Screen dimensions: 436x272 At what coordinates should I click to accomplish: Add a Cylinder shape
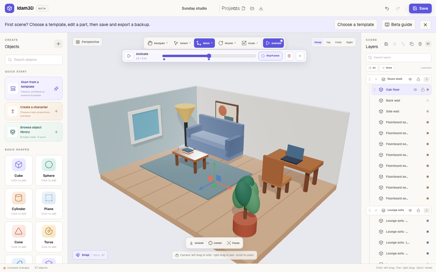(19, 204)
